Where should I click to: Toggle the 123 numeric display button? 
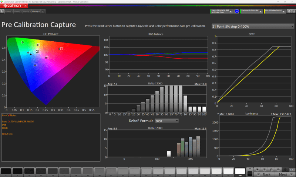(x=292, y=169)
